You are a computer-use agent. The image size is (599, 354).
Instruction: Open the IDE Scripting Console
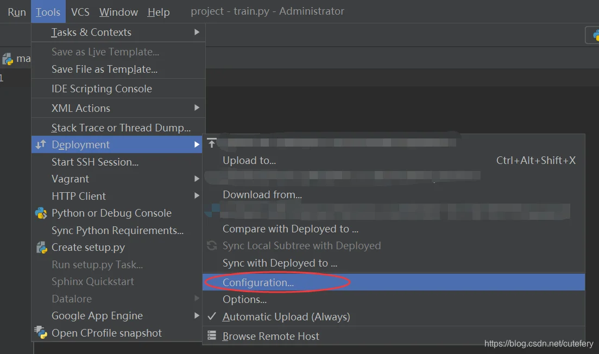click(x=102, y=88)
